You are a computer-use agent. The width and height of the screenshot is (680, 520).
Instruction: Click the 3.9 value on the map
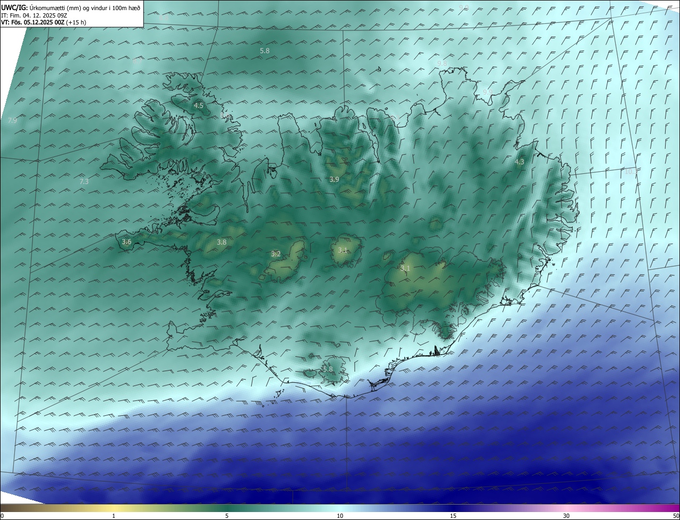pyautogui.click(x=334, y=179)
